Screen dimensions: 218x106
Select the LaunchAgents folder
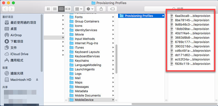[92, 69]
